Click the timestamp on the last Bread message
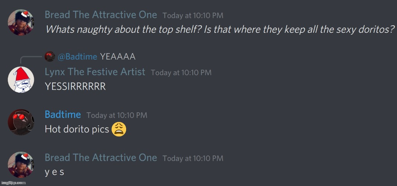The image size is (397, 186). click(x=193, y=158)
